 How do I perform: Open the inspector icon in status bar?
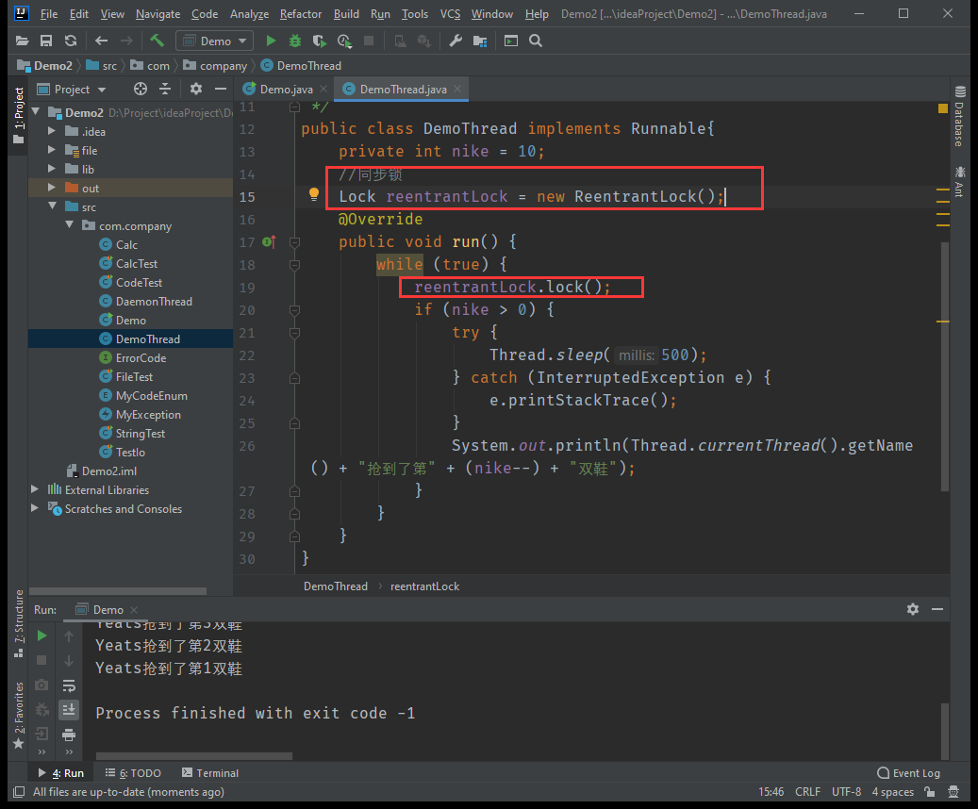(953, 791)
